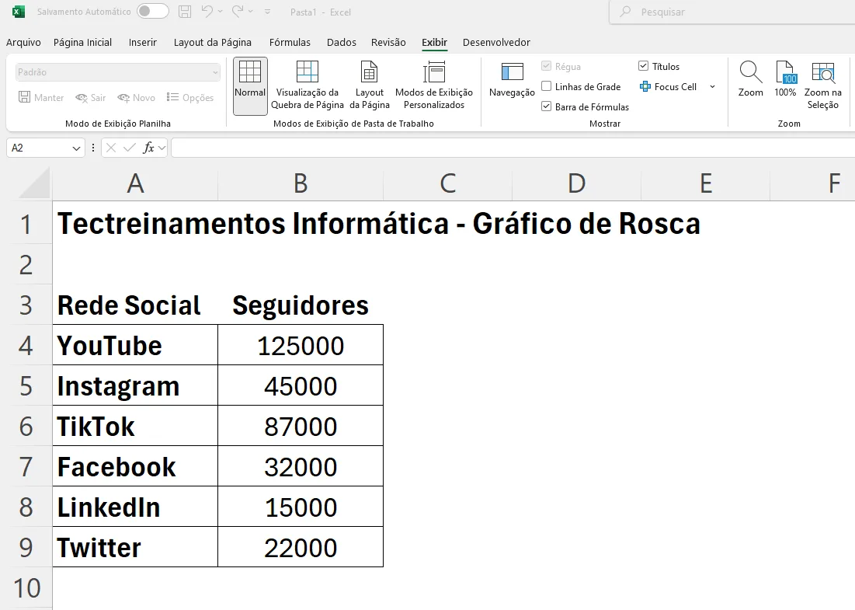Select the cell with 22000
855x610 pixels.
pos(301,547)
